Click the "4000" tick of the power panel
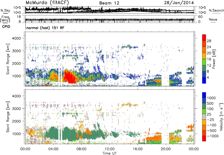This screenshot has height=155, width=224. 17,38
